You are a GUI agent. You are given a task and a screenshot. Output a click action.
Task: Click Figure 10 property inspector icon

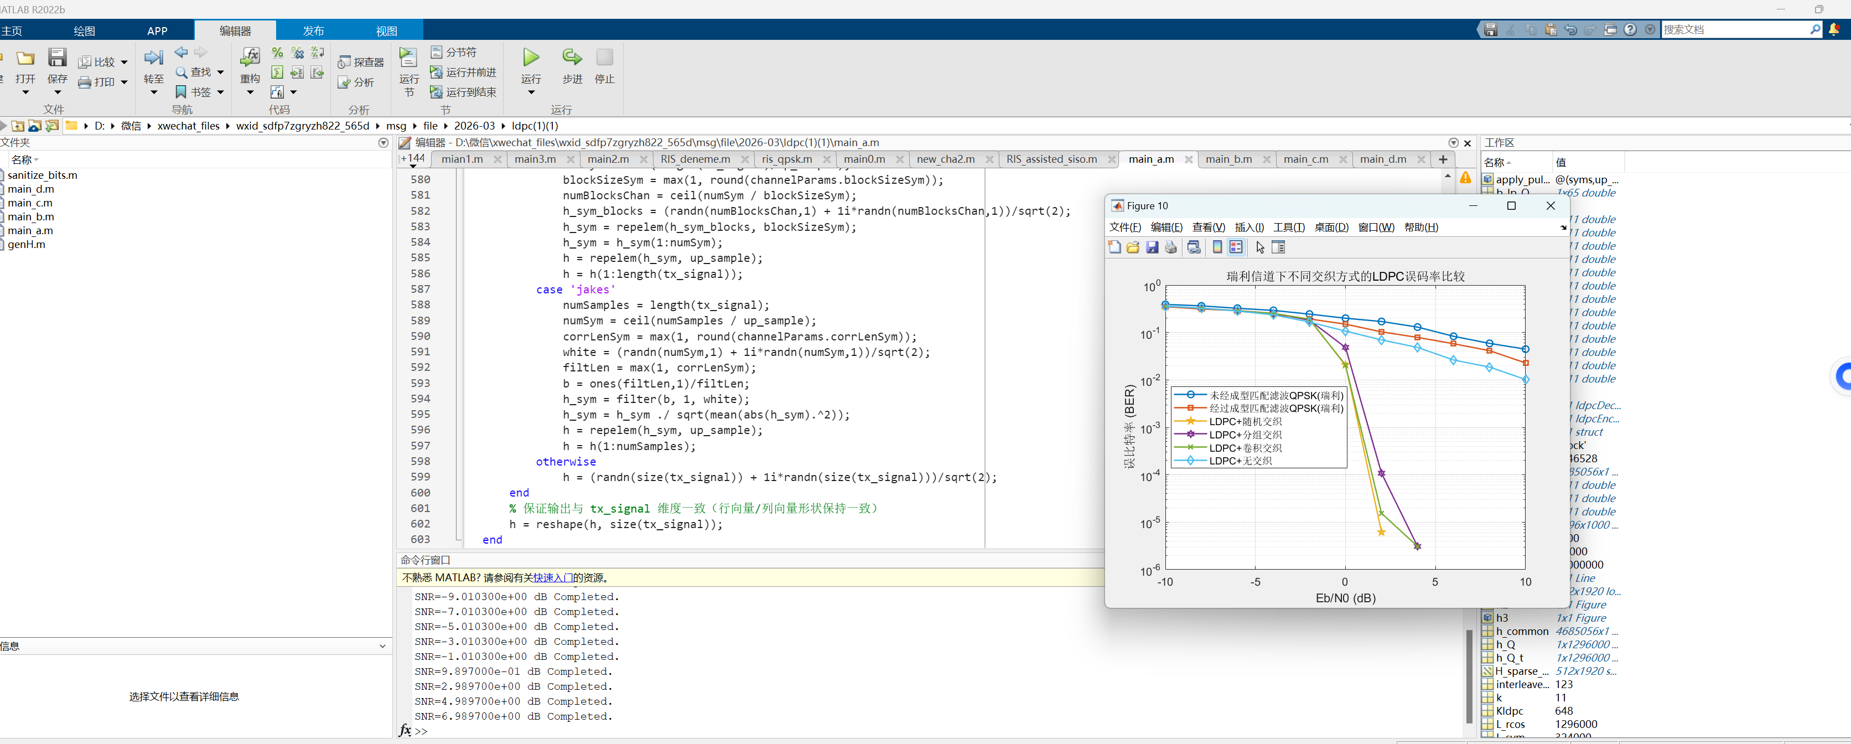[x=1278, y=247]
